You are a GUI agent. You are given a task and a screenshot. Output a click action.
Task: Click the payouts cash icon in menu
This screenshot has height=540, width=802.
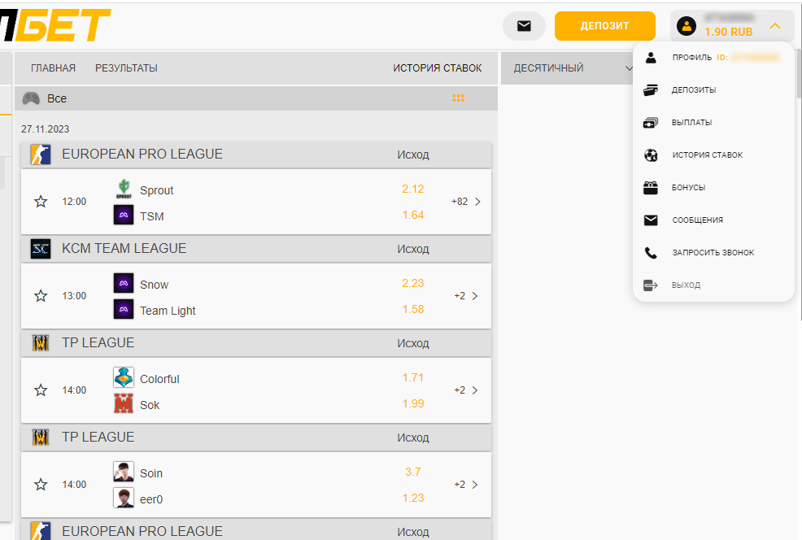[651, 123]
